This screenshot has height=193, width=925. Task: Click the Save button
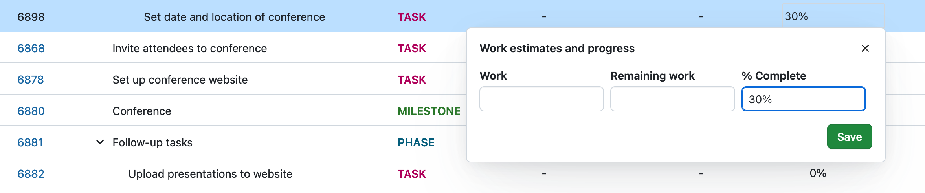pos(849,137)
